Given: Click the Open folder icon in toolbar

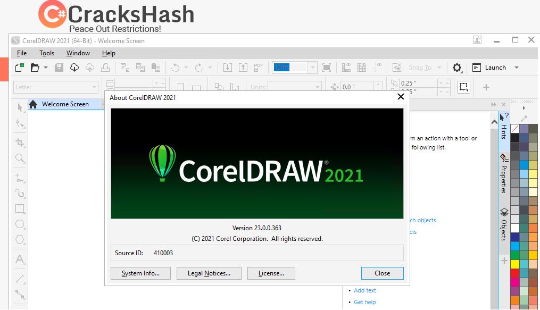Looking at the screenshot, I should (35, 68).
